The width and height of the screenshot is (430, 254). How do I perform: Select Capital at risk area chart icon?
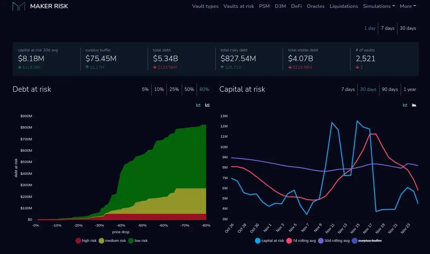point(414,105)
